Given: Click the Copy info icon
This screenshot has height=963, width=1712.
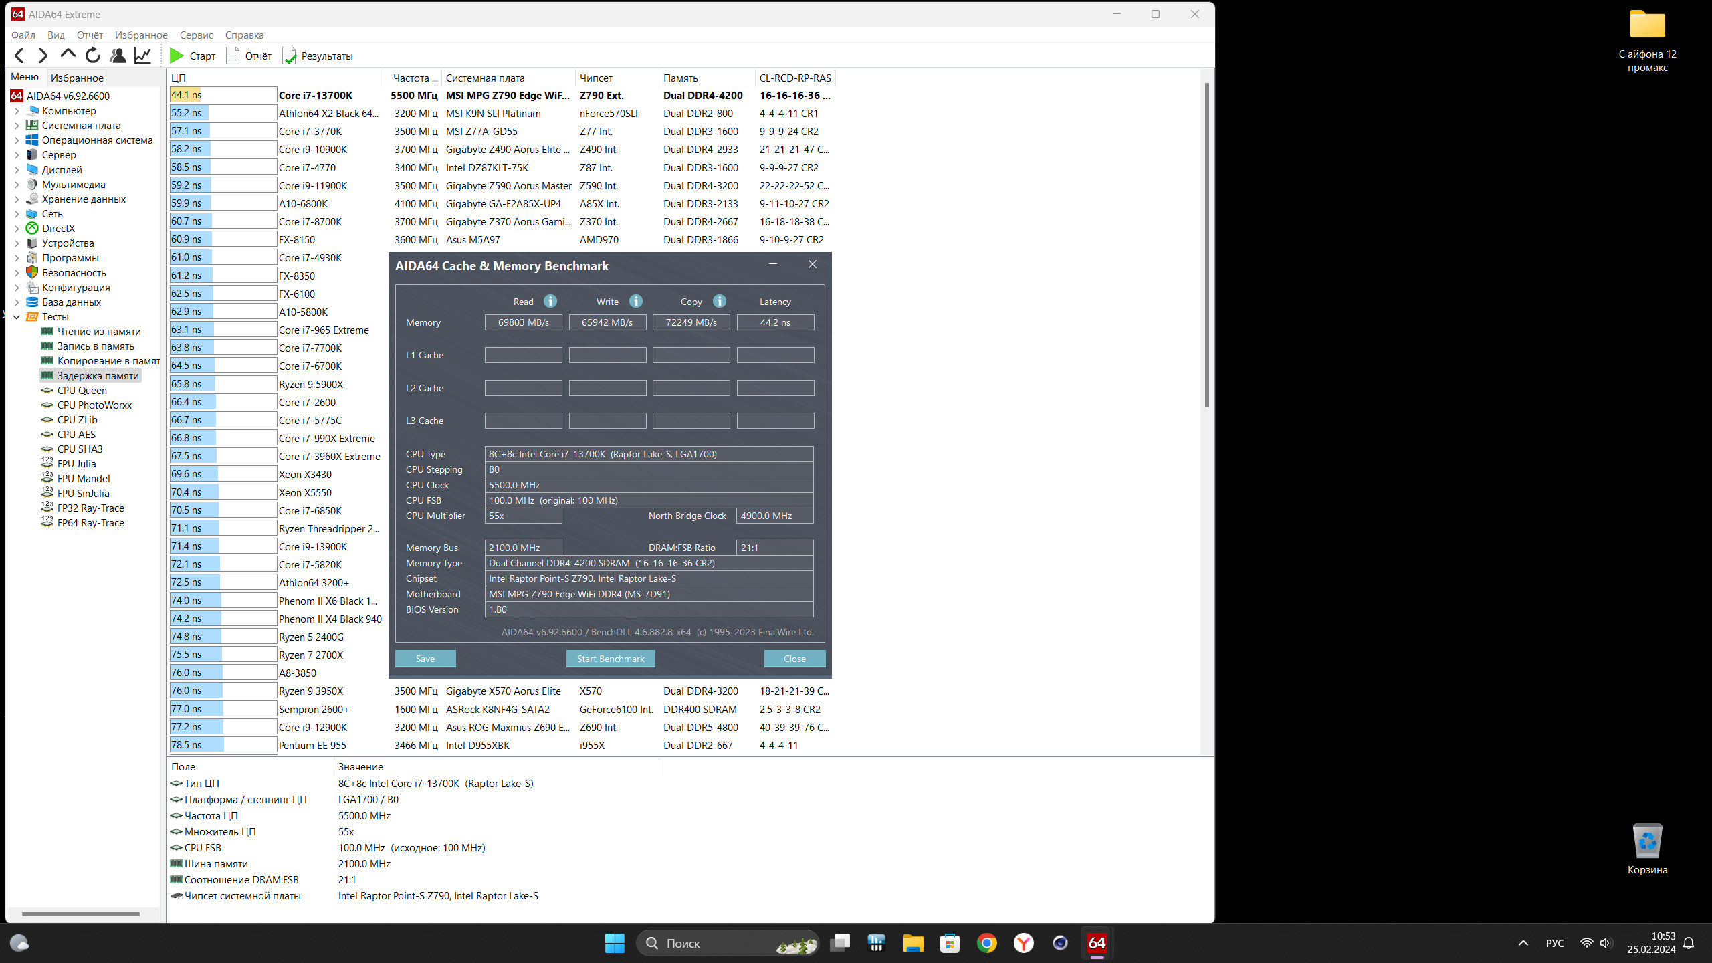Looking at the screenshot, I should (x=719, y=301).
